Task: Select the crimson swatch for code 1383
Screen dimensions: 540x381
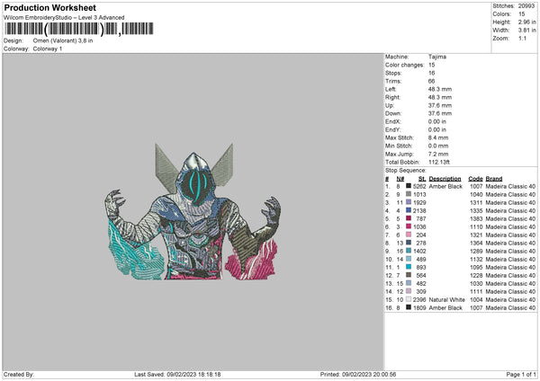Action: pyautogui.click(x=409, y=218)
